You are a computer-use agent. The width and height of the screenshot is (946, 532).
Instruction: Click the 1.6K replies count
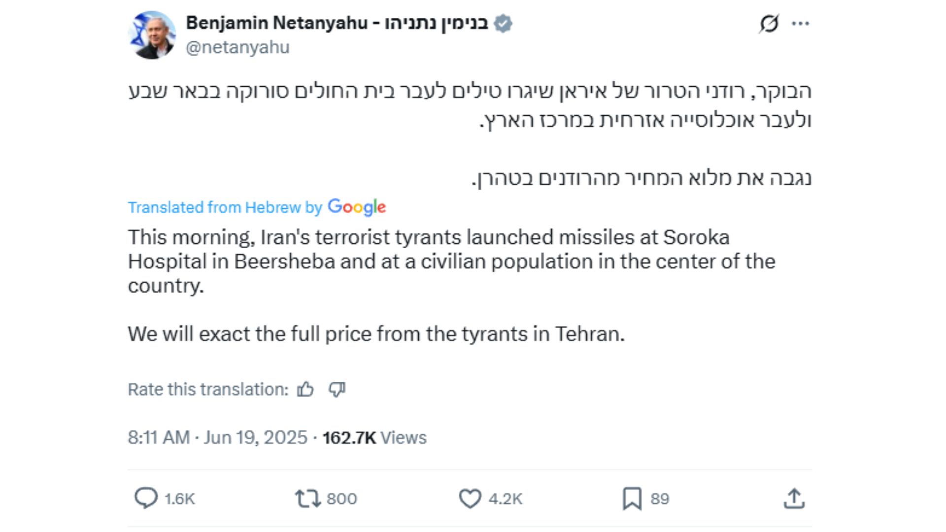180,499
